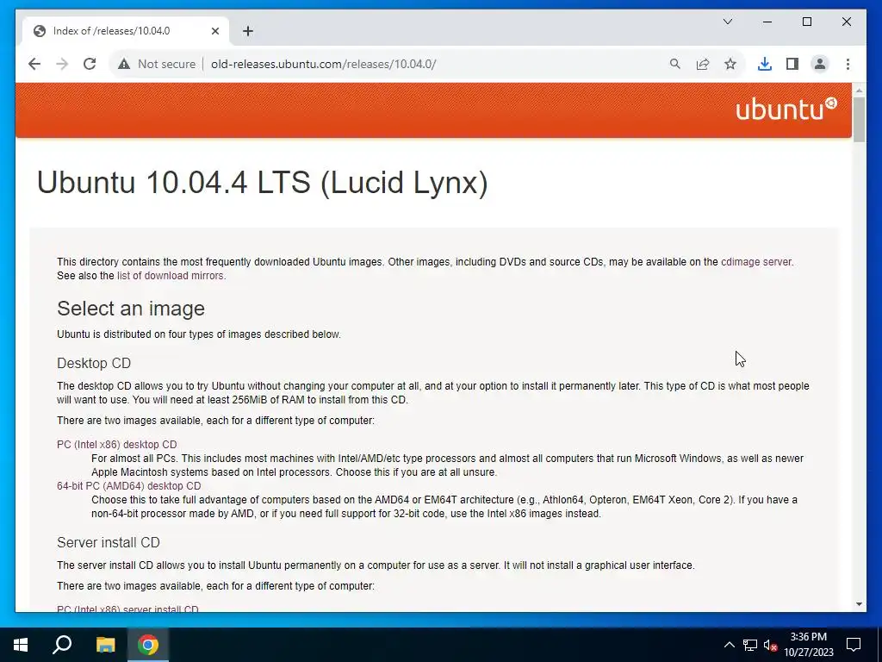Maximize the Chrome window
This screenshot has width=882, height=662.
(x=806, y=22)
